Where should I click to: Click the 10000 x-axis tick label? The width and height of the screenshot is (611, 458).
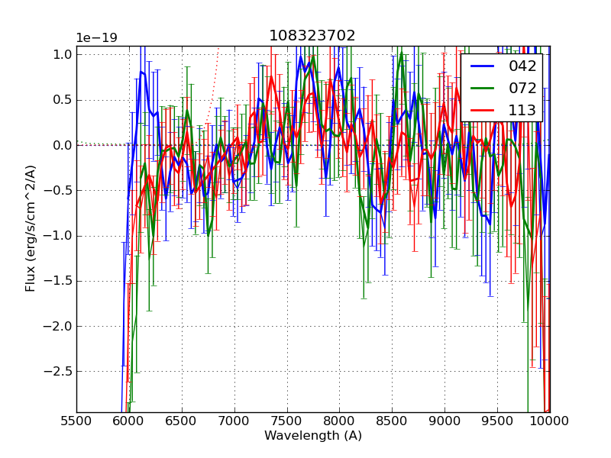[550, 421]
